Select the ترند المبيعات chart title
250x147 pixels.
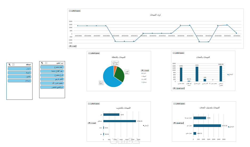tap(155, 15)
